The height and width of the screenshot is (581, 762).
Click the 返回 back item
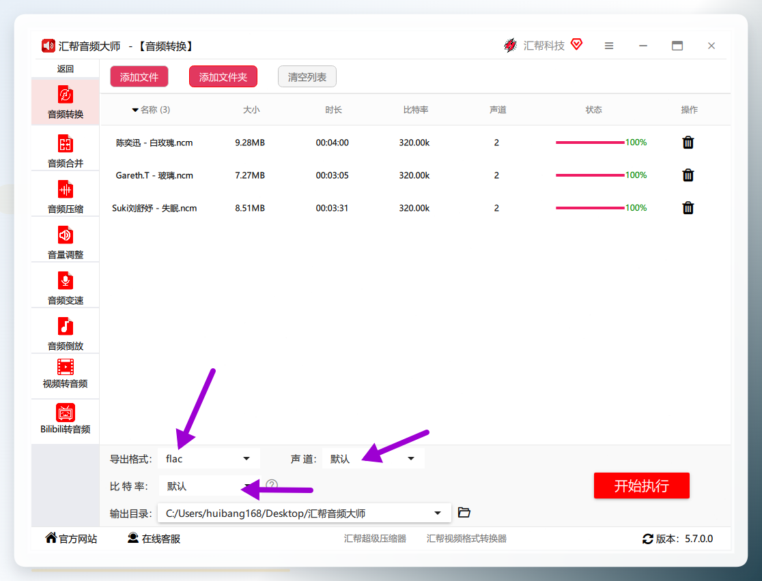click(65, 69)
